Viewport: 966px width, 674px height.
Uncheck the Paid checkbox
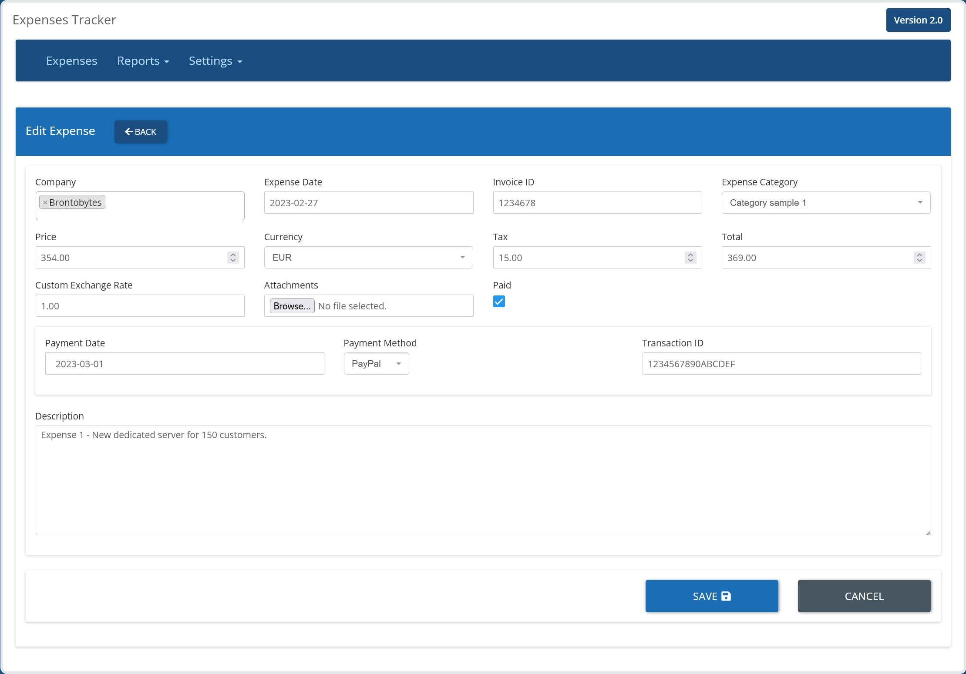[x=499, y=302]
